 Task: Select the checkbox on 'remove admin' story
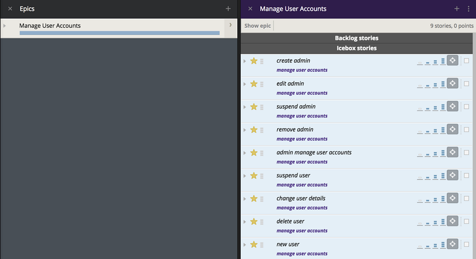click(x=466, y=129)
